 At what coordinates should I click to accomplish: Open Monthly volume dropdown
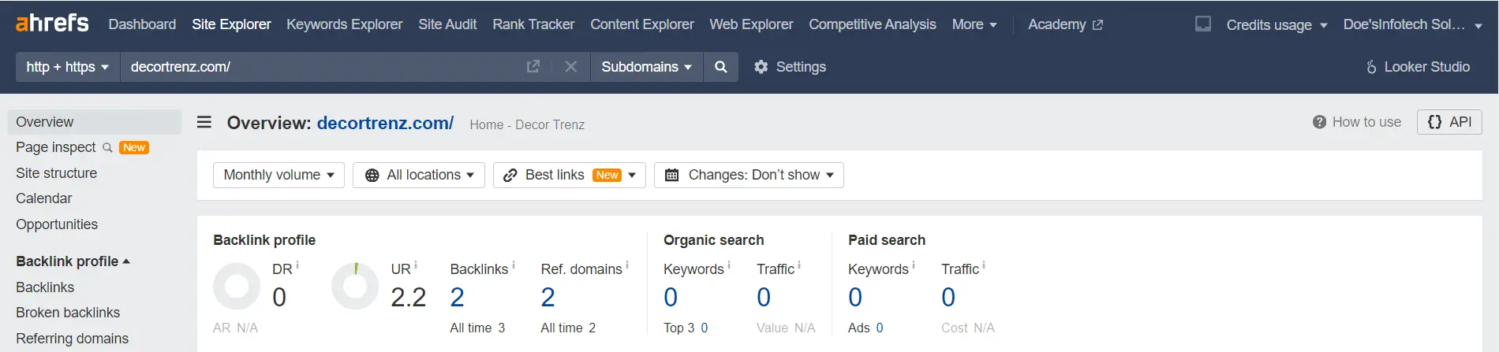[278, 175]
